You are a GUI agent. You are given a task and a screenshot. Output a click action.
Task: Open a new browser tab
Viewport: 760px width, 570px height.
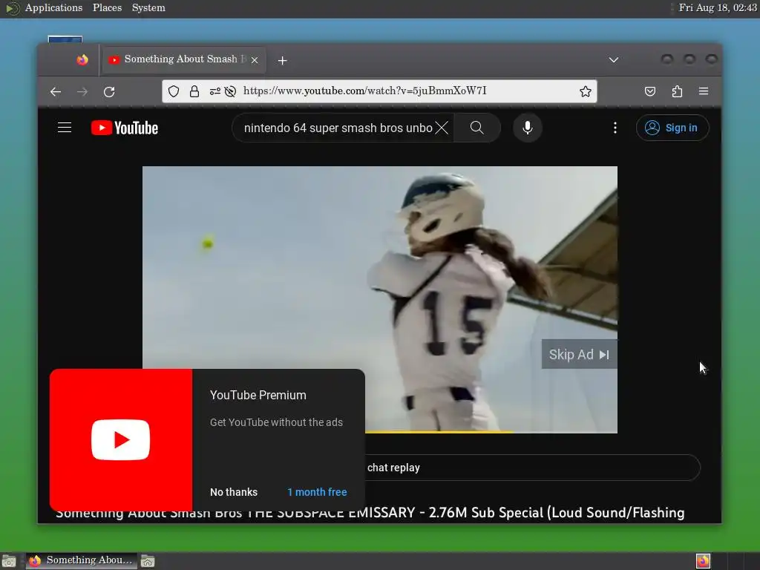click(283, 60)
